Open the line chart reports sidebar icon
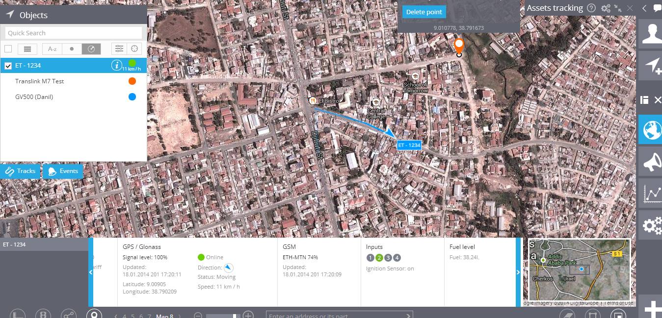 (650, 194)
